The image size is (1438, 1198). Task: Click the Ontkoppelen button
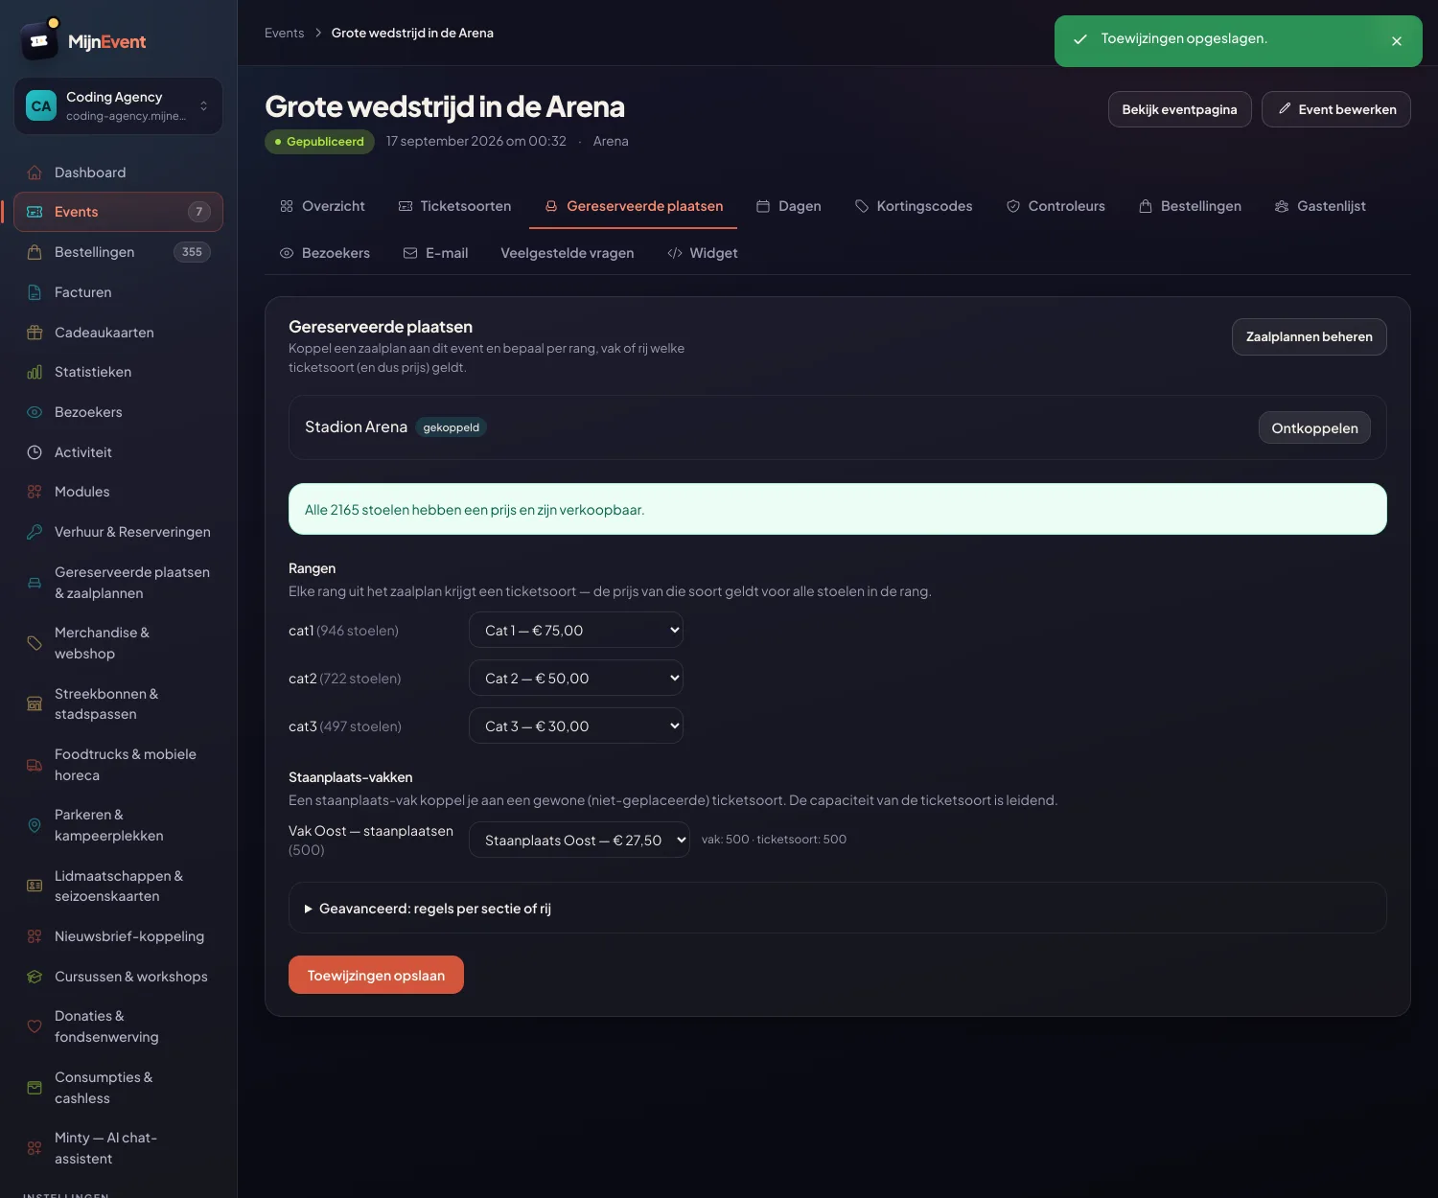1314,427
